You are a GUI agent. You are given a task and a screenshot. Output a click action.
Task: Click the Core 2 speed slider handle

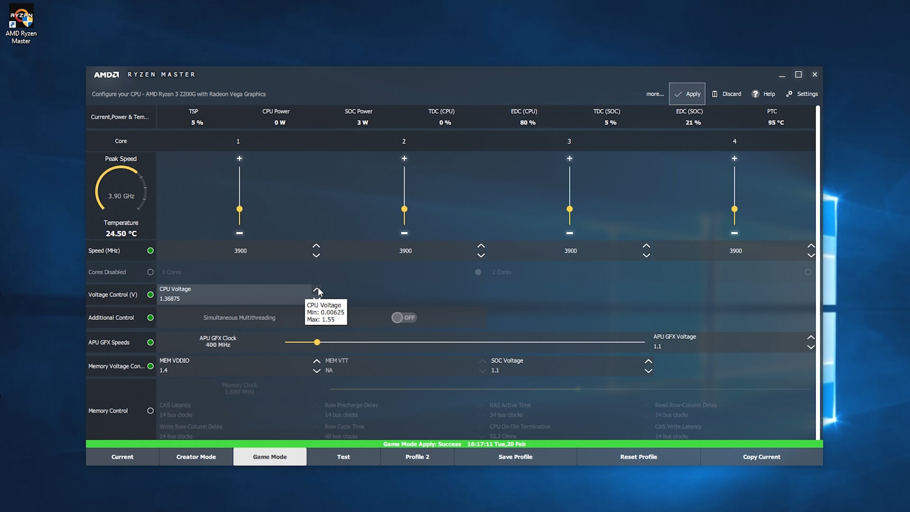click(404, 209)
